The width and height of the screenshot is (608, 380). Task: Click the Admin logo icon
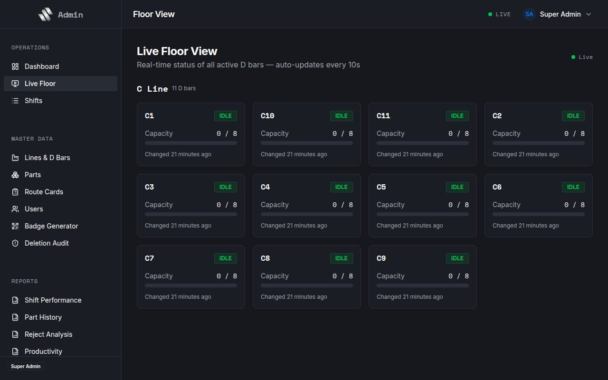pyautogui.click(x=45, y=15)
